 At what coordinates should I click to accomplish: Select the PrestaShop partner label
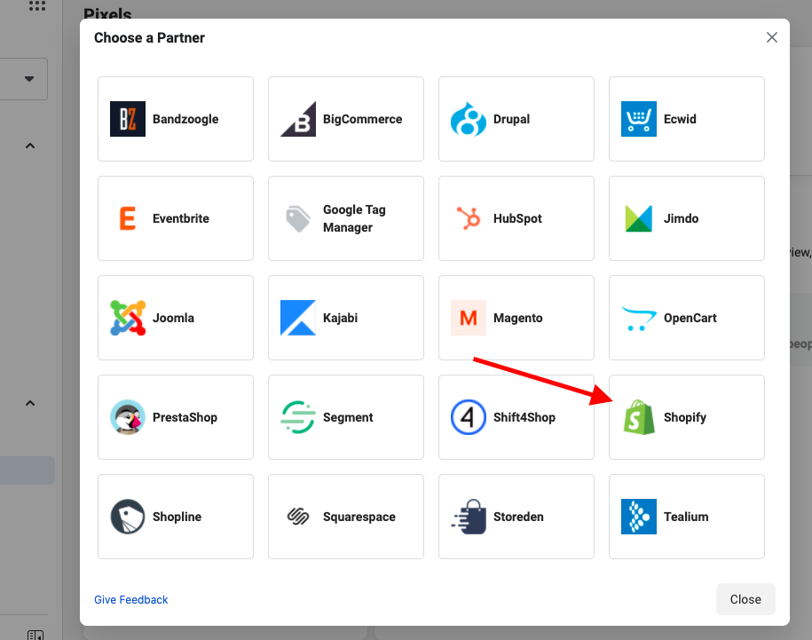coord(185,417)
